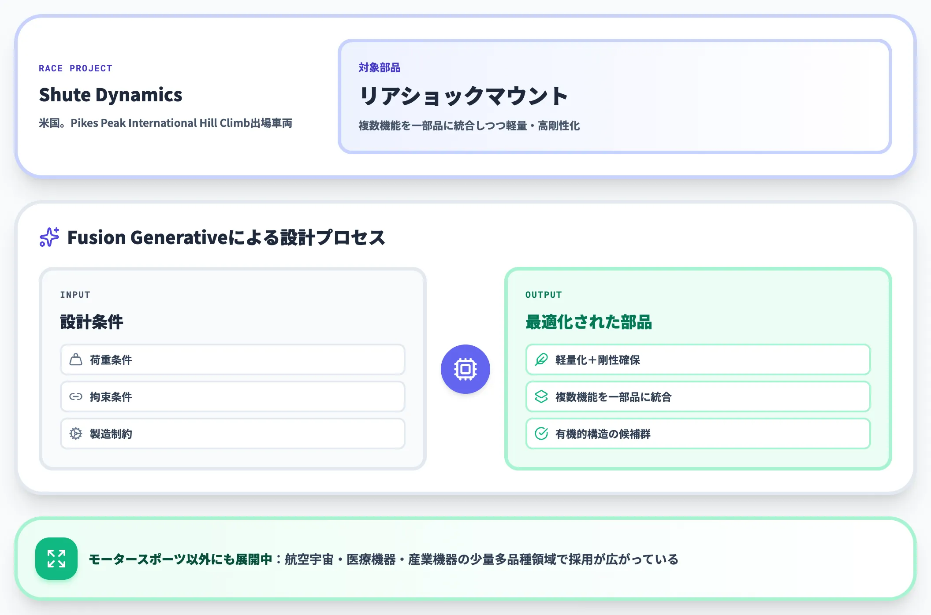
Task: Click the 航空宇宙・医療機器・産業機器 sentence text
Action: [481, 559]
